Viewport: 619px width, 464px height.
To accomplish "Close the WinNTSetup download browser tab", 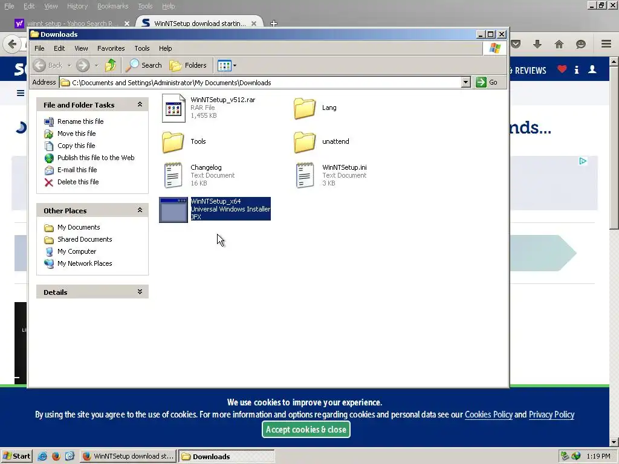I will coord(254,24).
